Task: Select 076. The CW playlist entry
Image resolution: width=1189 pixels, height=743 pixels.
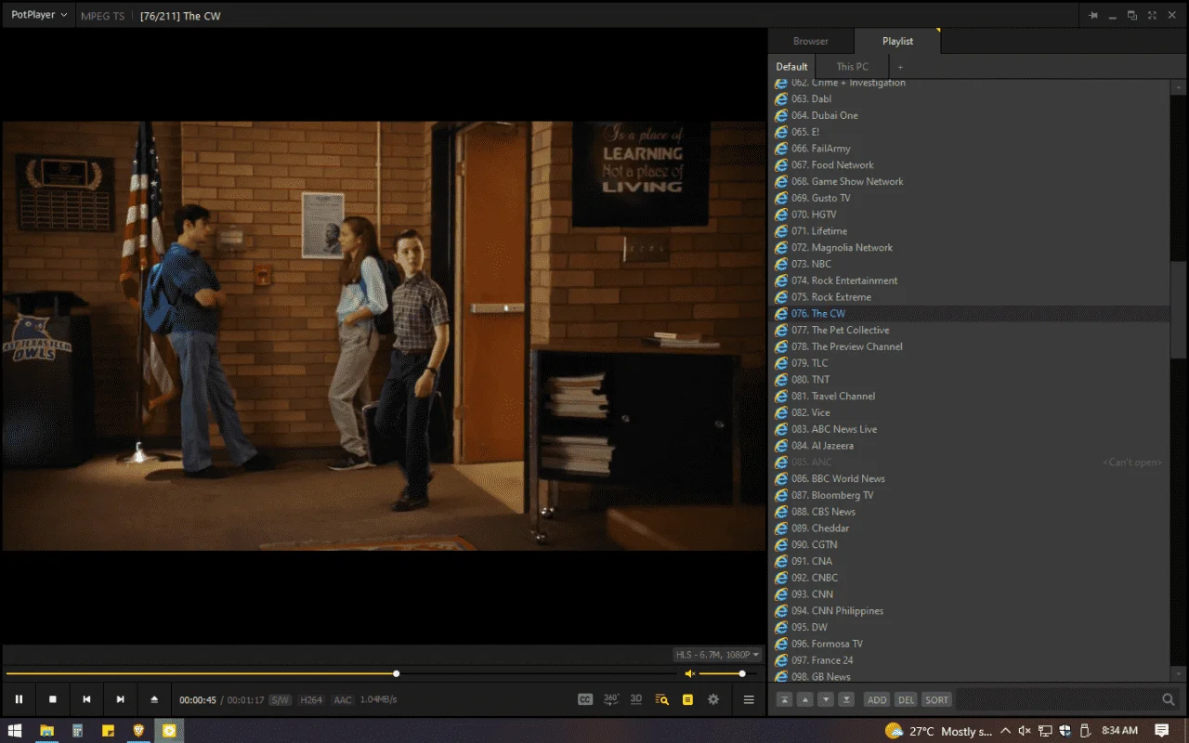Action: click(x=969, y=314)
